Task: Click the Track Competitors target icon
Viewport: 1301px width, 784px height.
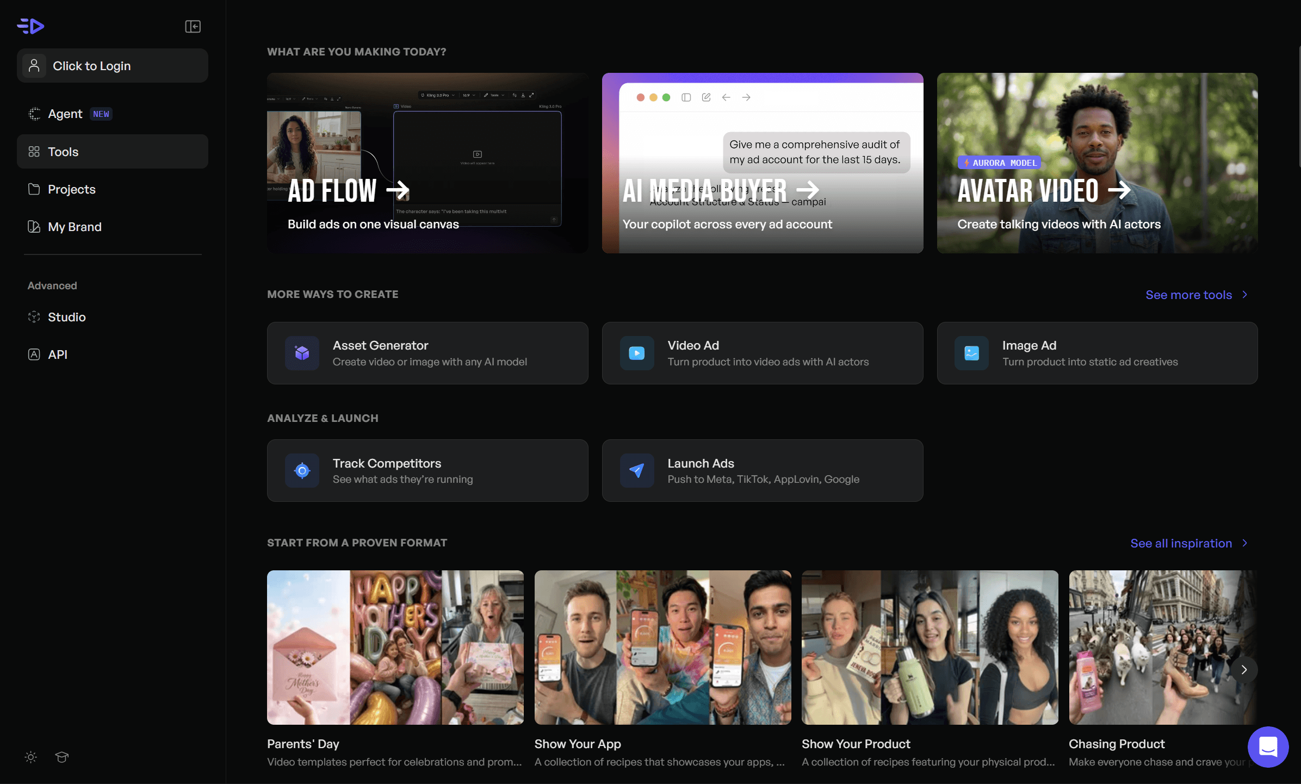Action: pyautogui.click(x=302, y=471)
